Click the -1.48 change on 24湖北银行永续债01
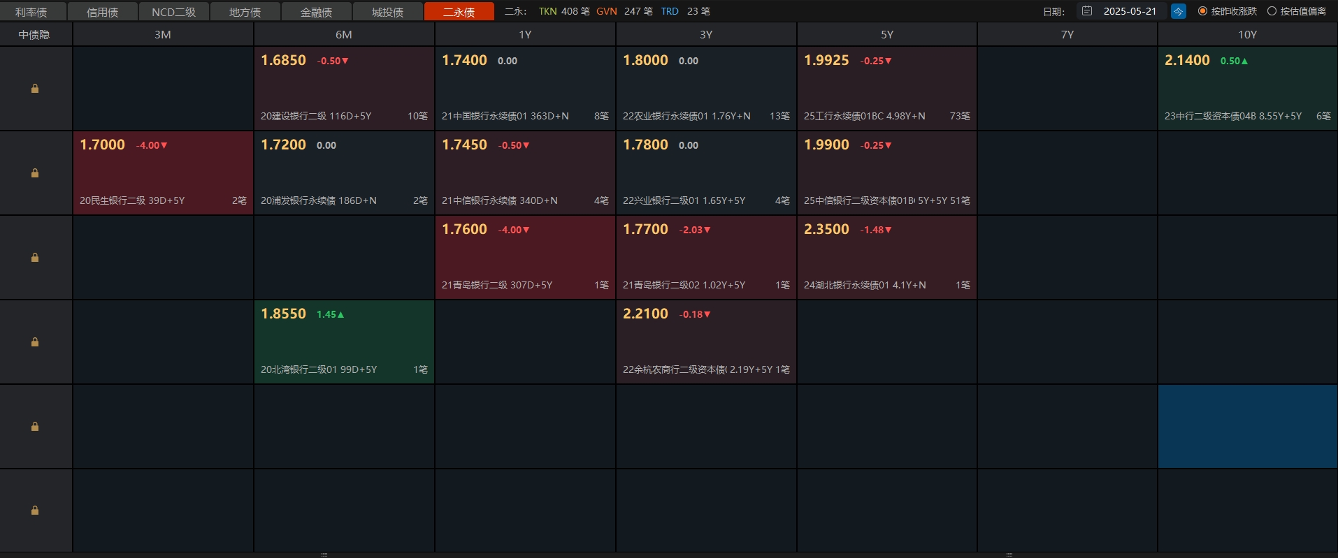This screenshot has width=1338, height=558. [x=876, y=230]
